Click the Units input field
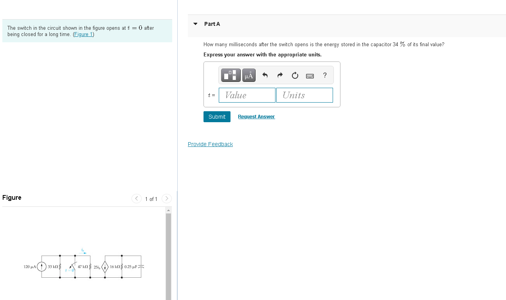The height and width of the screenshot is (300, 506). 304,95
